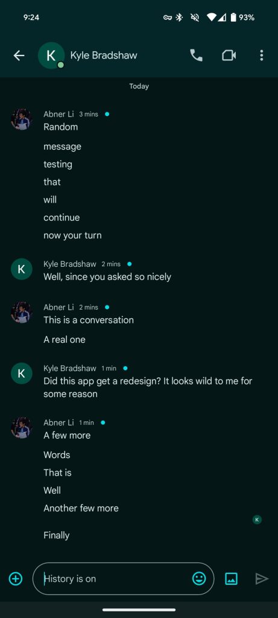Tap the 'This is a conversation' message
This screenshot has height=618, width=278.
[89, 320]
